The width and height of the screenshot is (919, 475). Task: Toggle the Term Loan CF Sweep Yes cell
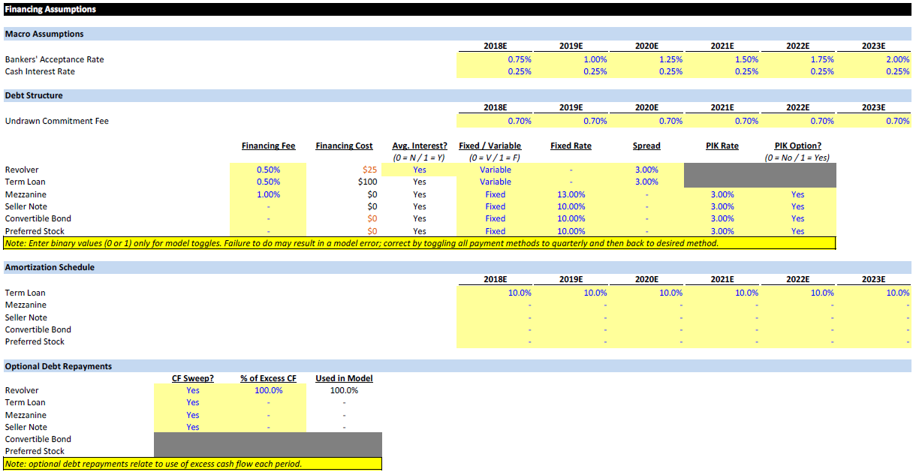pyautogui.click(x=192, y=402)
